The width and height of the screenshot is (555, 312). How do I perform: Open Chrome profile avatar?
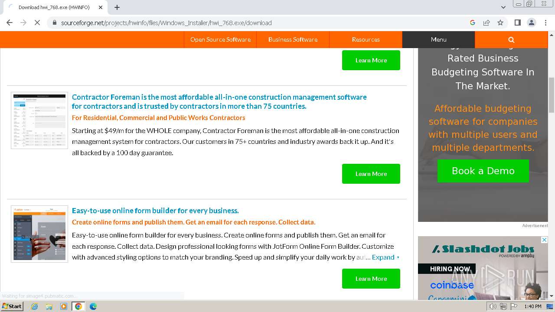(x=531, y=23)
